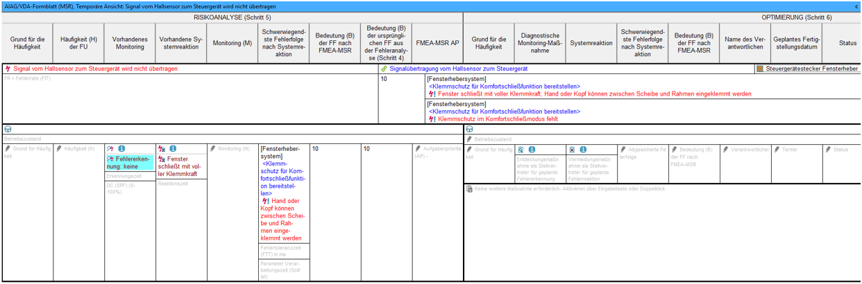The image size is (862, 284).
Task: Click the pencil icon next to 'Aufgabenpriorität (AP)'
Action: (x=419, y=149)
